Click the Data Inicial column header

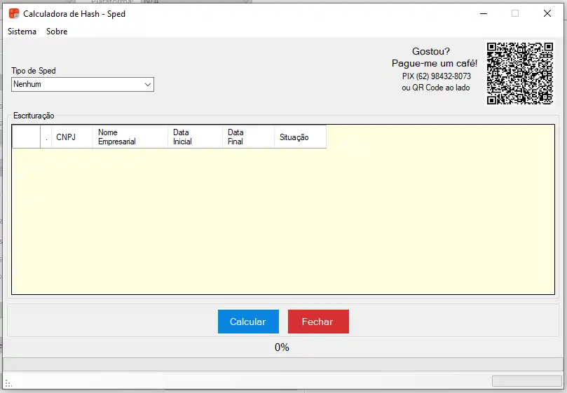coord(195,137)
